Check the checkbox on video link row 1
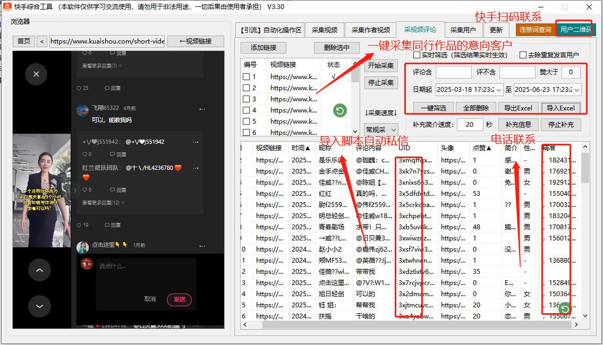The image size is (603, 345). pyautogui.click(x=246, y=76)
